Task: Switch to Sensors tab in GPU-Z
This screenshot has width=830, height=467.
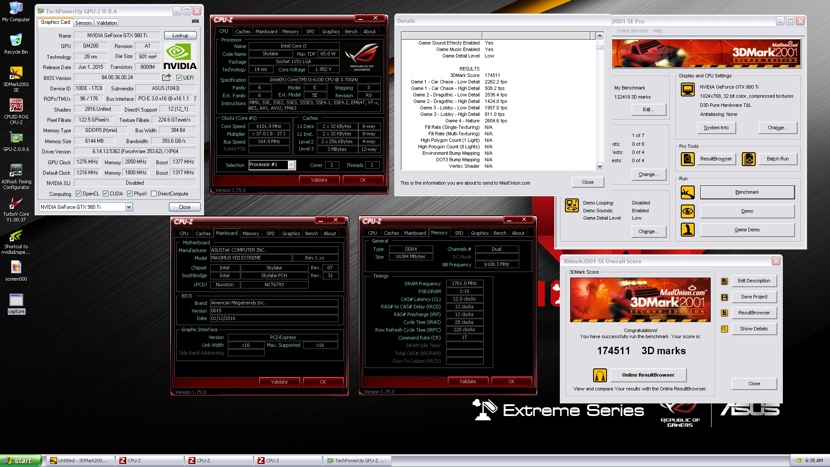Action: [x=83, y=23]
